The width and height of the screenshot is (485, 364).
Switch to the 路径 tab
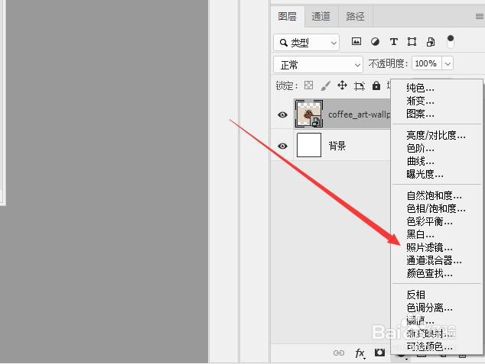pos(356,16)
